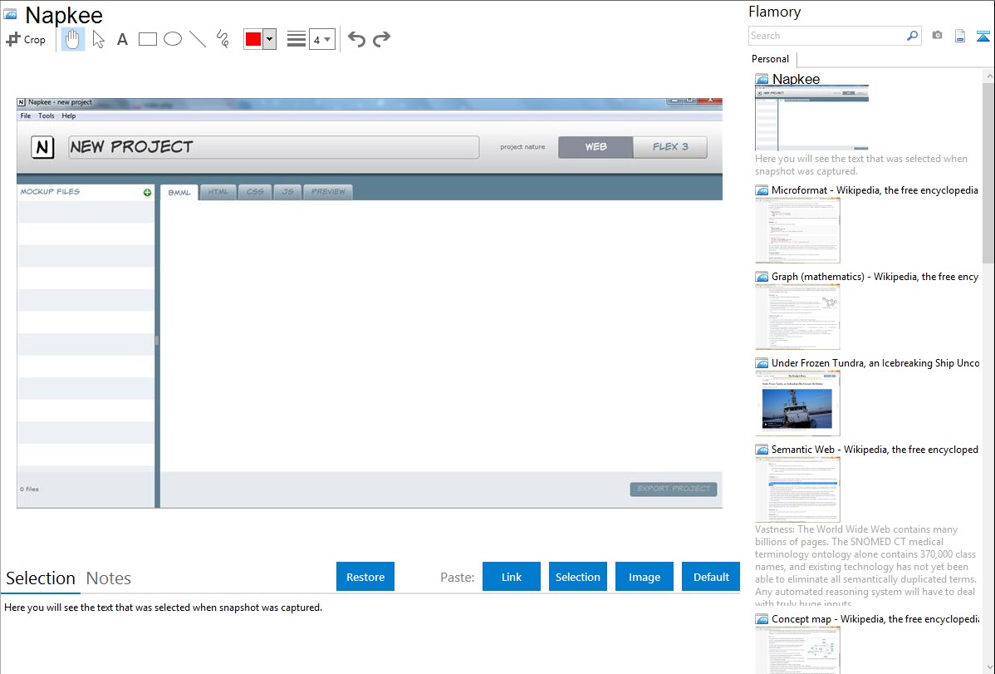Click the Paste Default button
The height and width of the screenshot is (674, 995).
click(711, 577)
